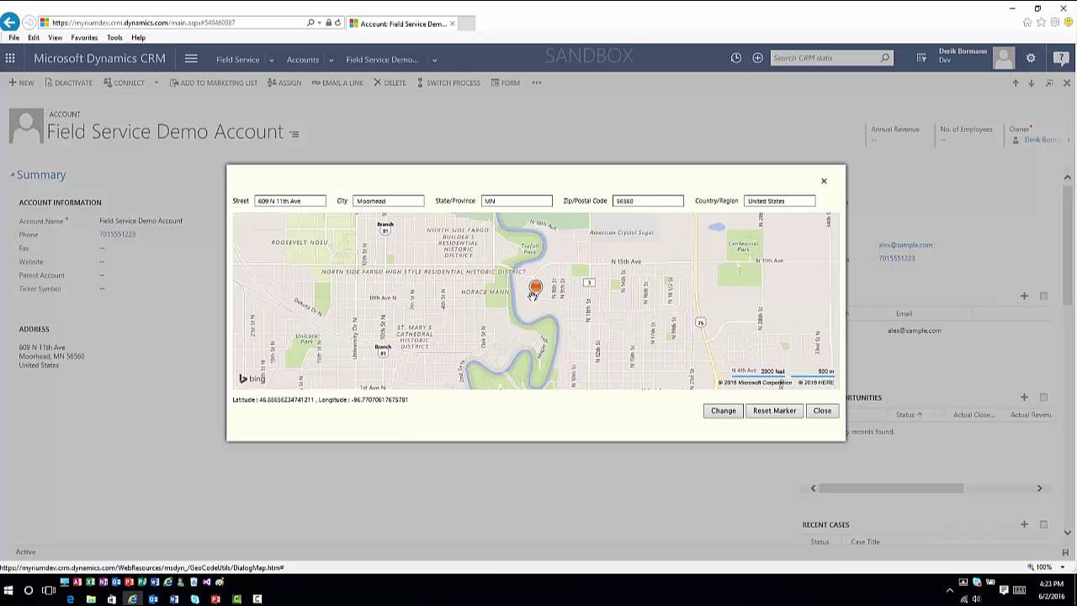Add an opportunity with plus icon
The image size is (1077, 606).
(x=1024, y=397)
